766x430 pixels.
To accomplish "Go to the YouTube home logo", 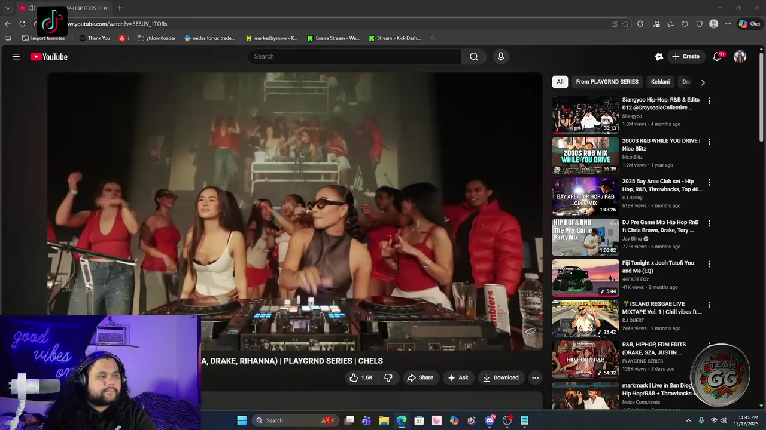I will tap(49, 57).
